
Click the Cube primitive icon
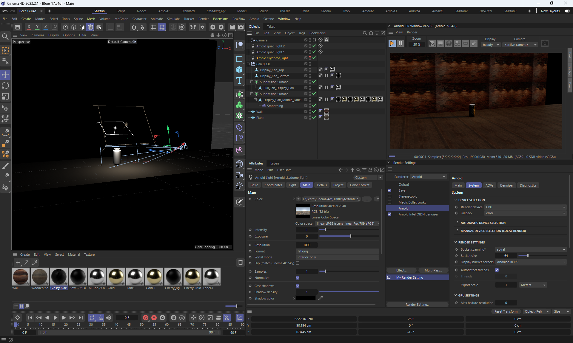point(239,70)
